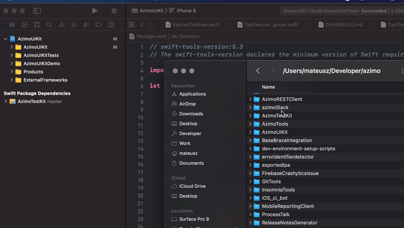The height and width of the screenshot is (228, 404).
Task: Run the AzimoUIKit scheme
Action: [95, 11]
